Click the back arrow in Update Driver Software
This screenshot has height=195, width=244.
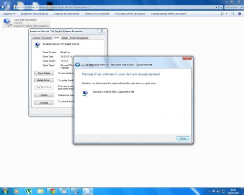[x=78, y=65]
